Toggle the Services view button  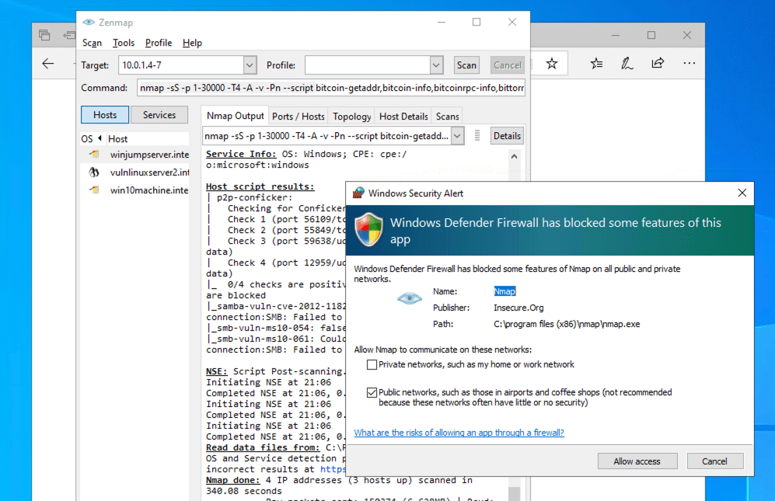coord(159,115)
